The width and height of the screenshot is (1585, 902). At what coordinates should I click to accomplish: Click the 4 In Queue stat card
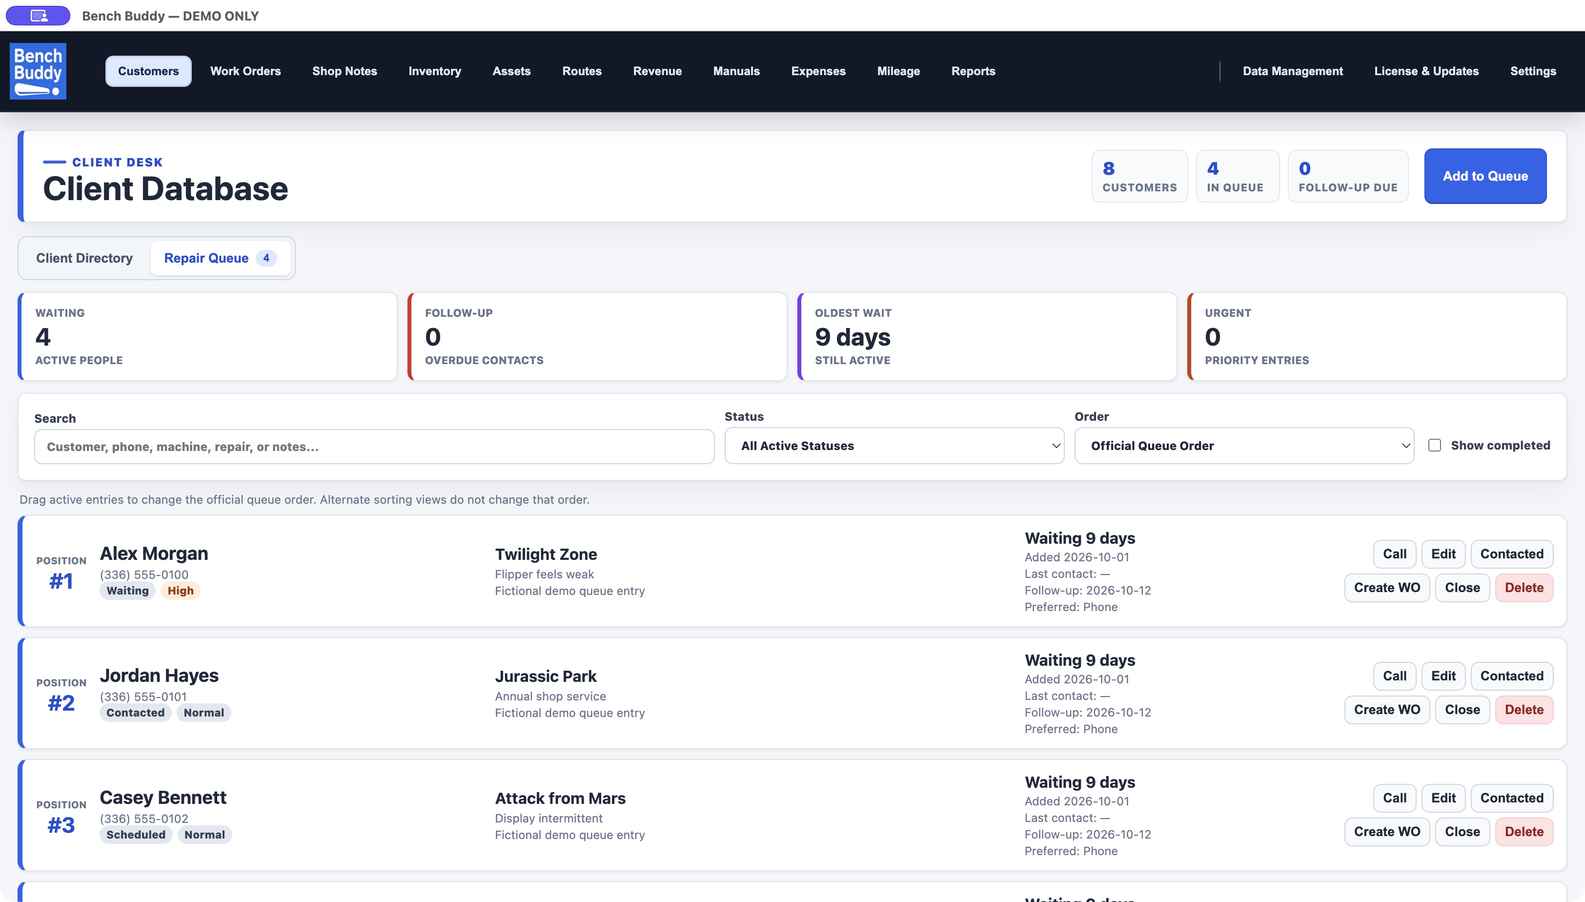click(1238, 176)
